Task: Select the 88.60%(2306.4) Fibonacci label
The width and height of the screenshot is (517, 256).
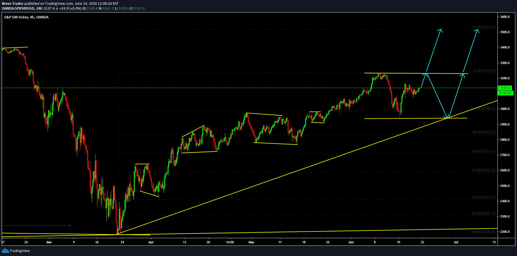Action: 484,213
